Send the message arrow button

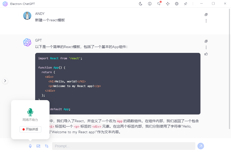click(201, 146)
